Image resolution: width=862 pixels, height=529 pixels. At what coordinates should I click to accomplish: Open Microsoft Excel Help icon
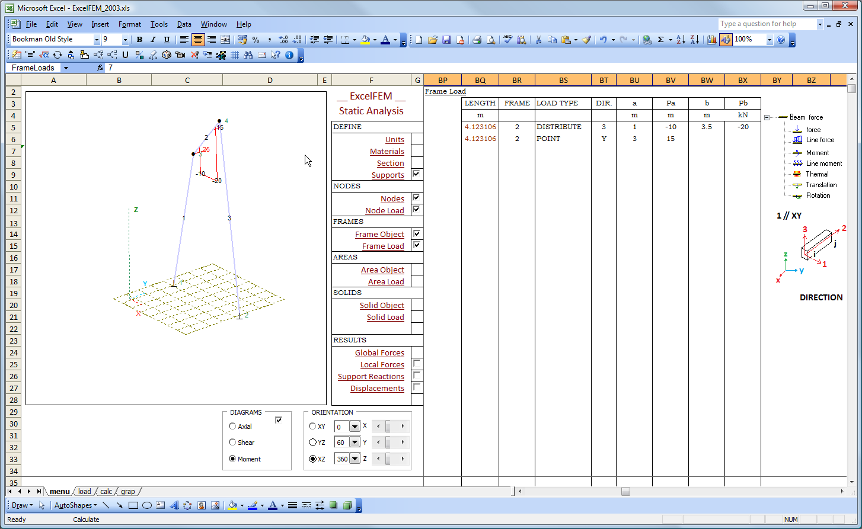click(781, 40)
